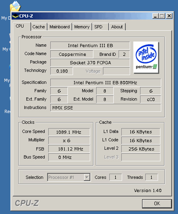Click the Multiplier value 'x 6'
The height and width of the screenshot is (214, 178).
(69, 141)
